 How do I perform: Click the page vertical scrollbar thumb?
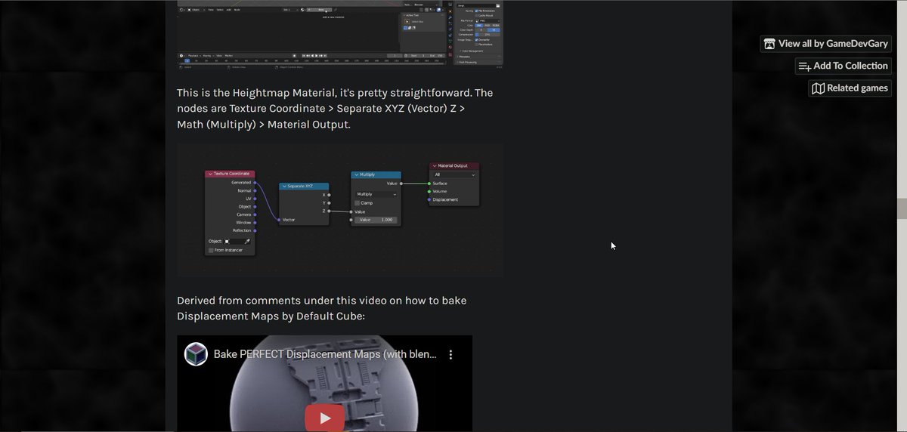(x=902, y=208)
